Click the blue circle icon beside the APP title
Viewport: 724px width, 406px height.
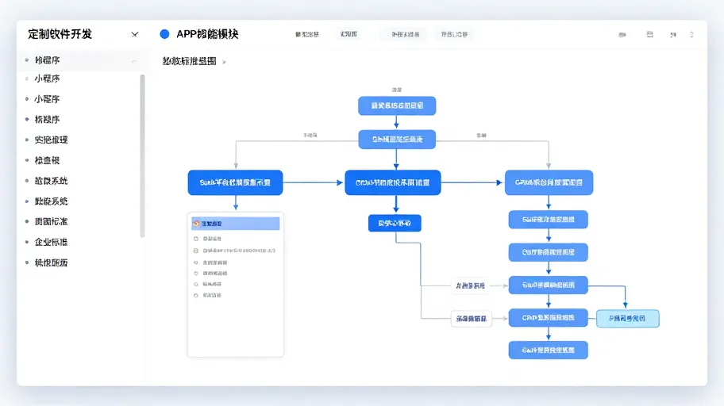point(164,34)
